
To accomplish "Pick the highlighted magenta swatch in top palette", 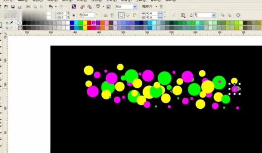I will pyautogui.click(x=94, y=23).
